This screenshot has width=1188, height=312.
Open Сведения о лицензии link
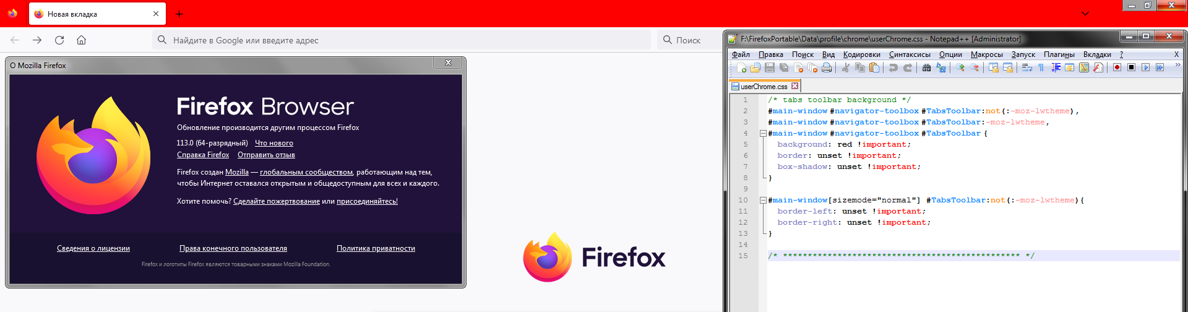tap(93, 248)
